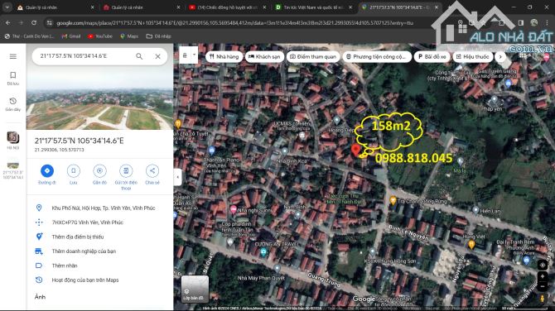Show more category chips arrow
Image resolution: width=555 pixels, height=311 pixels.
pos(500,56)
